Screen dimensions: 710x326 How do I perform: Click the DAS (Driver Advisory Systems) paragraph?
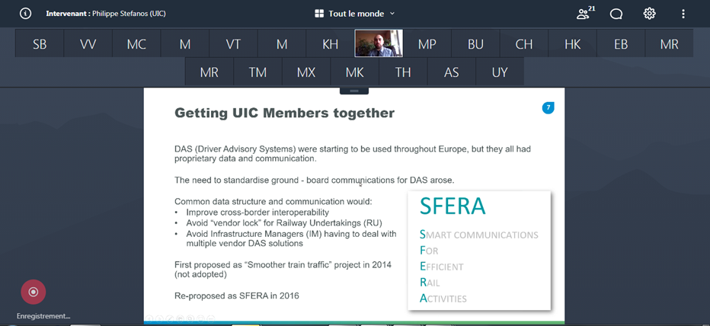(353, 154)
